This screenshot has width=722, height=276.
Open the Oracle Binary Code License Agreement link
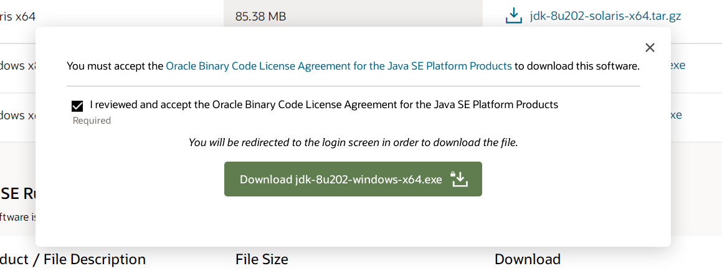pyautogui.click(x=339, y=65)
